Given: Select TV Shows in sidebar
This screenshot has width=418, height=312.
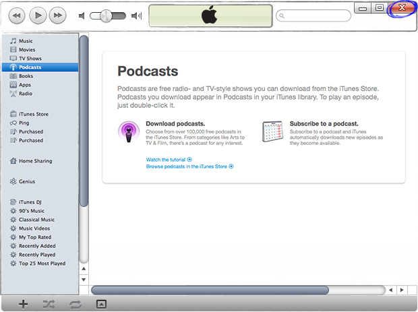Looking at the screenshot, I should 40,59.
